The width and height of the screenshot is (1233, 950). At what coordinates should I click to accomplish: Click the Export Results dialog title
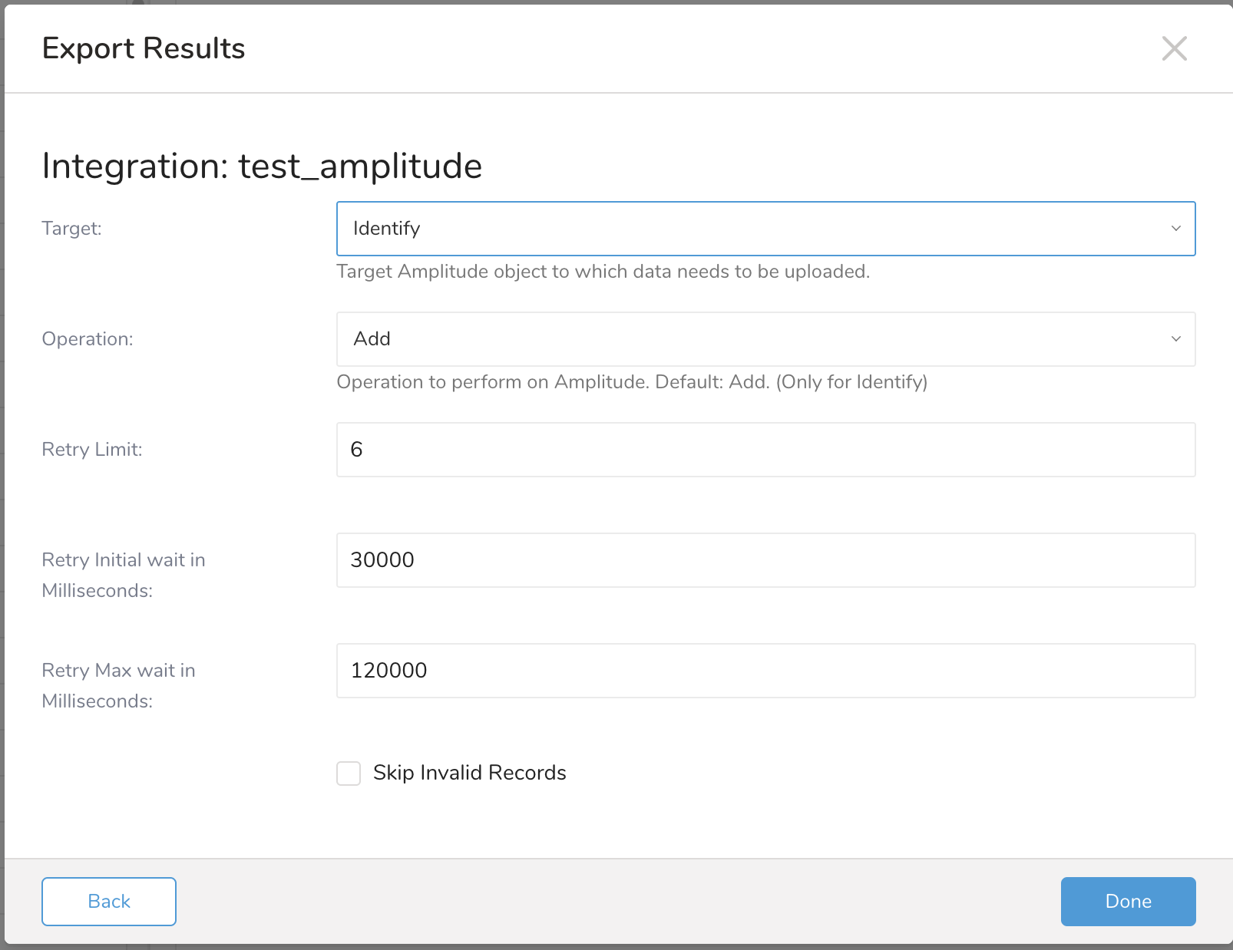point(144,48)
